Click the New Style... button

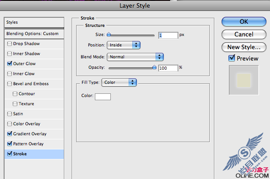pyautogui.click(x=244, y=47)
